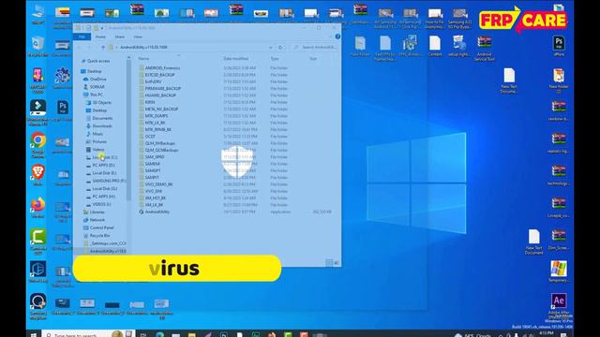Select Control Panel in the navigation pane
600x337 pixels.
click(101, 227)
